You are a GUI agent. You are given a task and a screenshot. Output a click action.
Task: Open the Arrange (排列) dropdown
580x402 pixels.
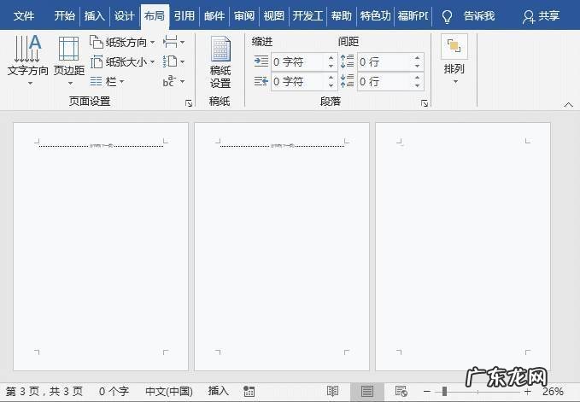pyautogui.click(x=454, y=59)
